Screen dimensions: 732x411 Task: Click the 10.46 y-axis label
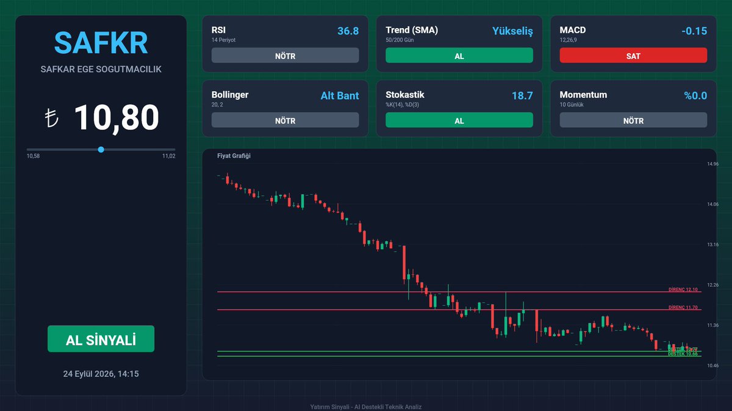coord(712,366)
